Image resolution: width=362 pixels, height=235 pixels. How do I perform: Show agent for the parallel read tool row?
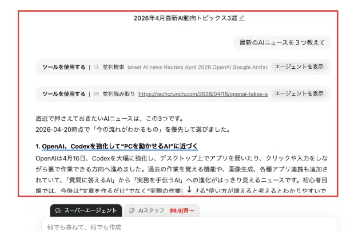pos(299,93)
